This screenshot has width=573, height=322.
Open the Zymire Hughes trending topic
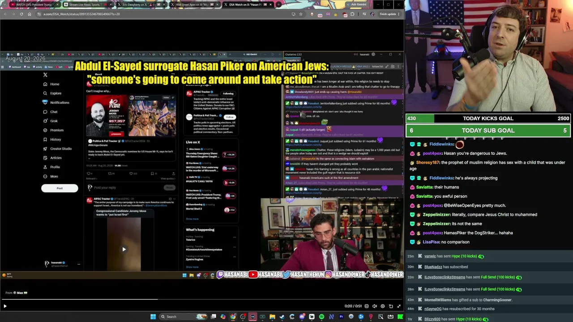click(x=195, y=258)
